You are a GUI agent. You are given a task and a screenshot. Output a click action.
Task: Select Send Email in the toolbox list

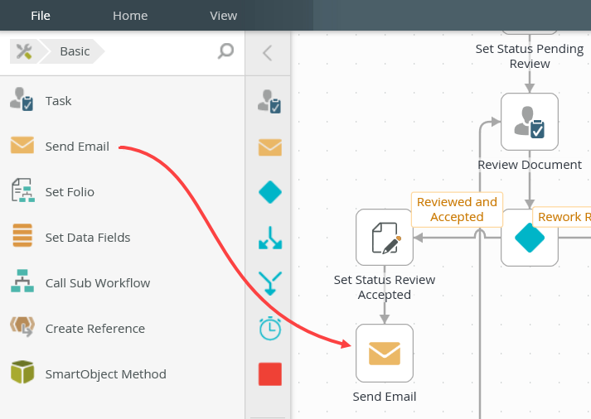click(x=76, y=147)
